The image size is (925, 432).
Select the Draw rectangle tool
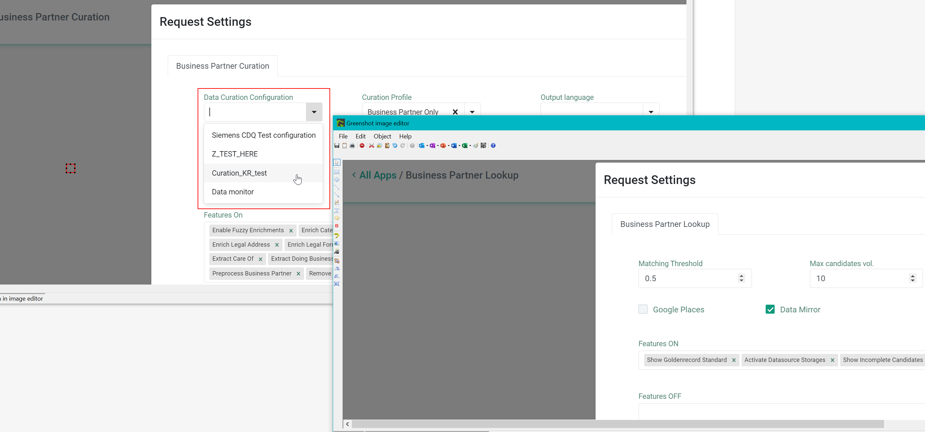pos(337,172)
